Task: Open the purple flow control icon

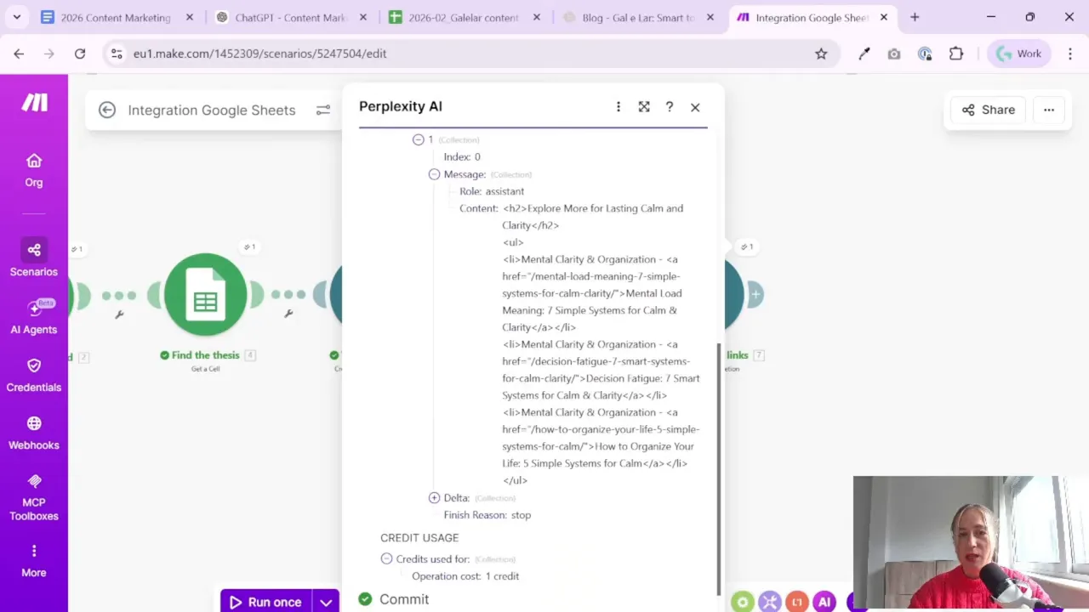Action: coord(770,602)
